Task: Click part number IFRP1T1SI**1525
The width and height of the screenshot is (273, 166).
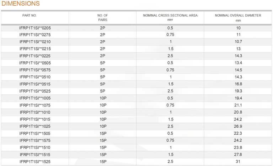Action: pyautogui.click(x=35, y=162)
